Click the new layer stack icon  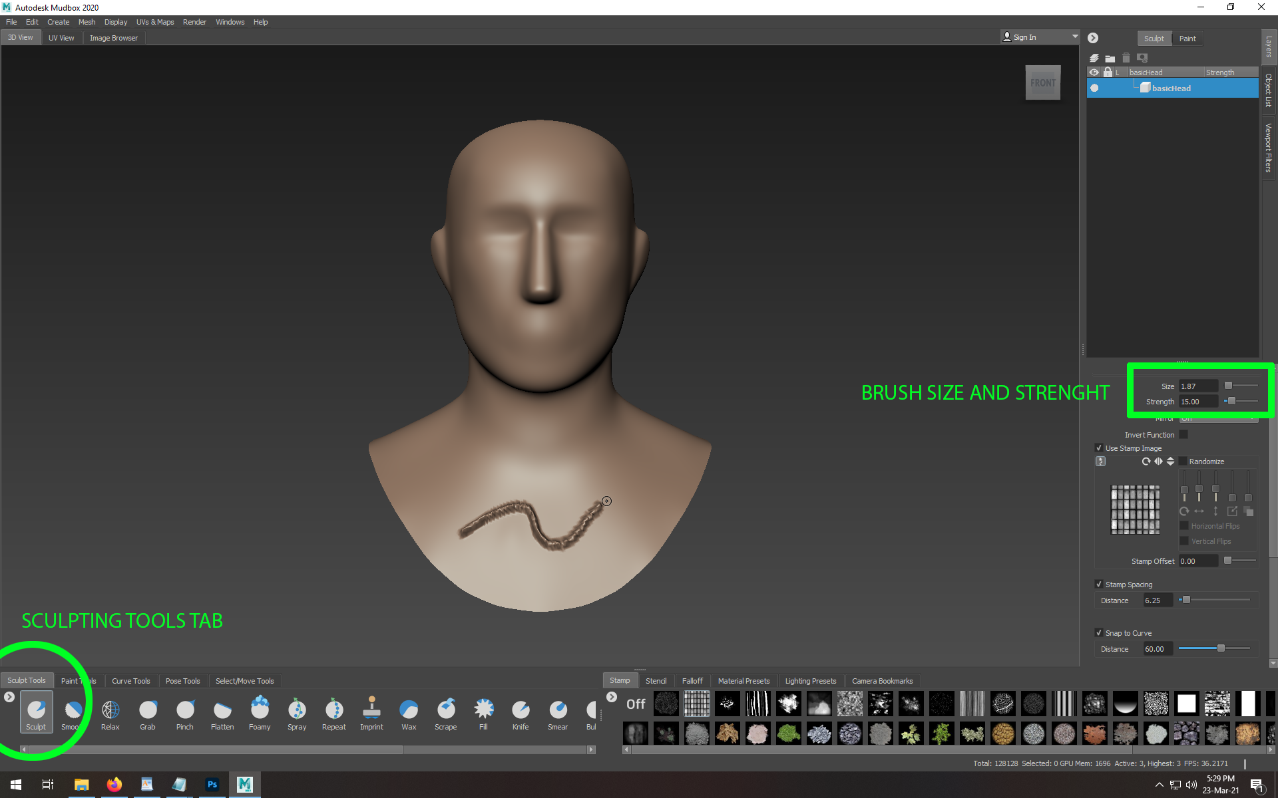click(x=1094, y=58)
